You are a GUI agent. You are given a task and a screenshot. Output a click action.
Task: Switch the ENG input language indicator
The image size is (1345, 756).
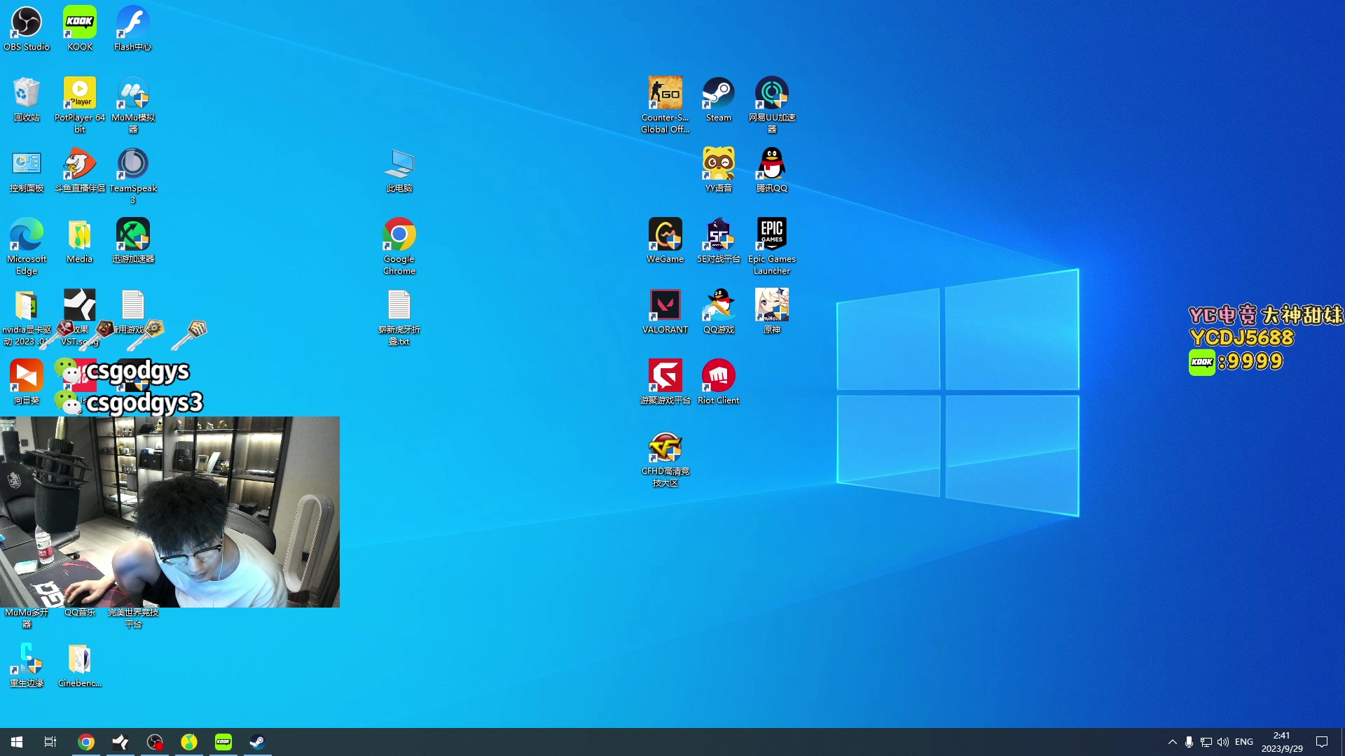click(x=1244, y=742)
